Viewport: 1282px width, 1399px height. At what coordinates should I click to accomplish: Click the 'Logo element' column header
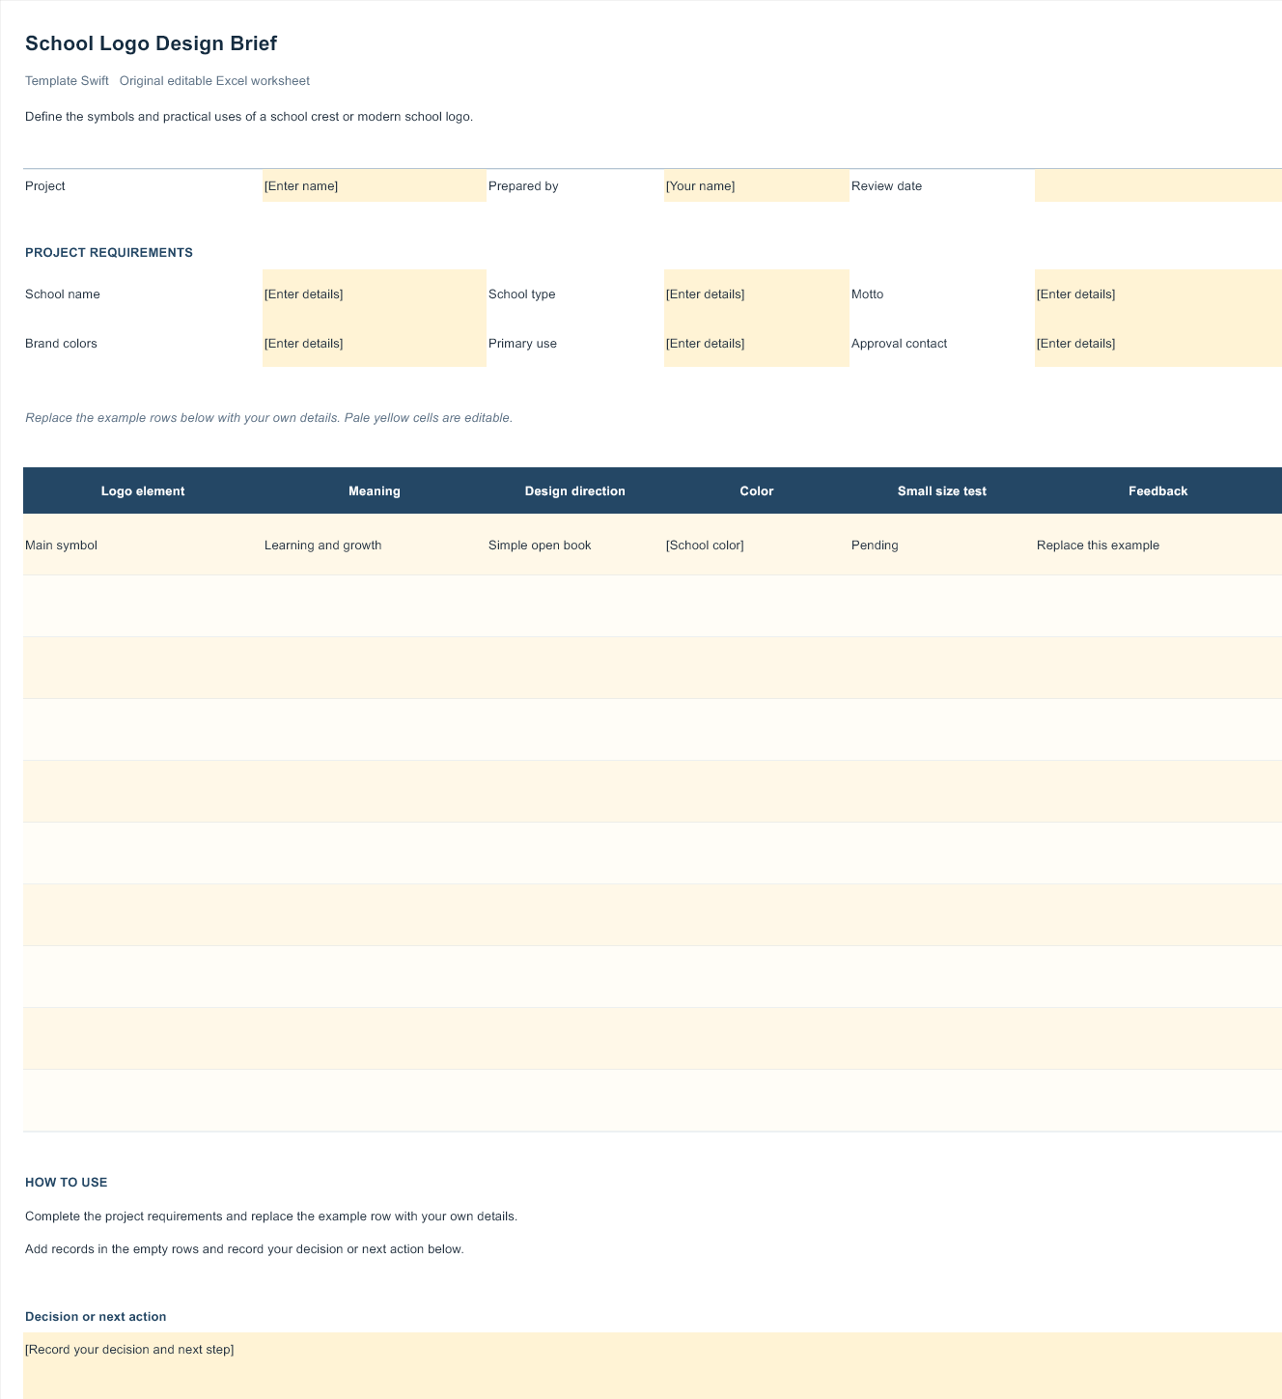click(x=143, y=491)
